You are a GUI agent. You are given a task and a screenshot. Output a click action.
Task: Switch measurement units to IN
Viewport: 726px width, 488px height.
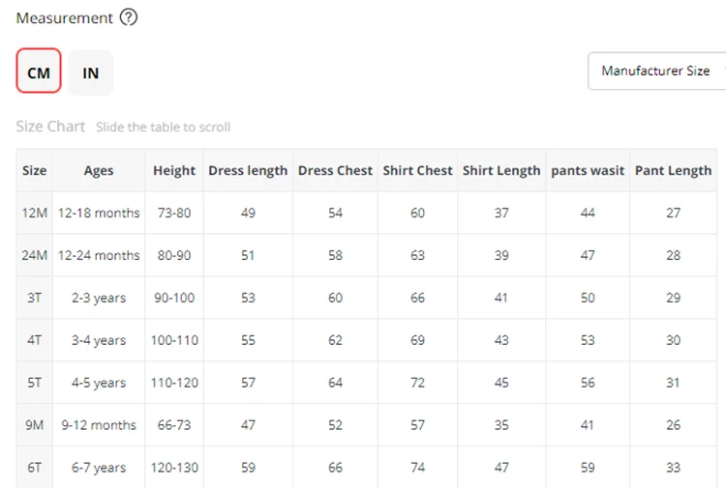[90, 72]
